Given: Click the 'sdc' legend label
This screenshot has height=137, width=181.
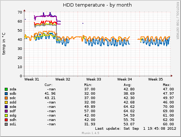Looking at the screenshot, I should [x=13, y=98].
